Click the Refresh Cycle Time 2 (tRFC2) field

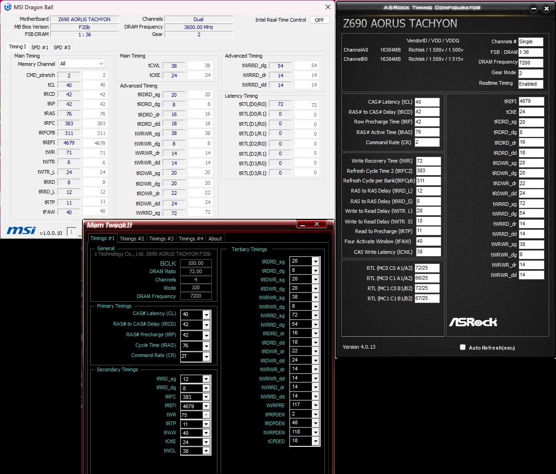(428, 171)
